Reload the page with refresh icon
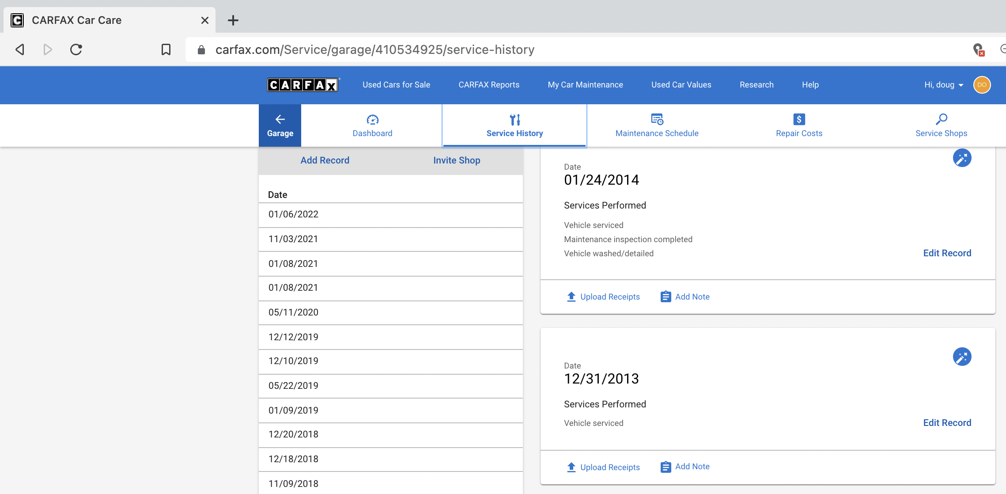Viewport: 1006px width, 494px height. (76, 49)
